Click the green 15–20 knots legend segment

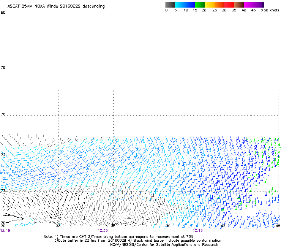click(x=200, y=5)
